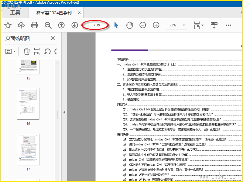
Task: Click the page break layout icon
Action: pos(37,51)
